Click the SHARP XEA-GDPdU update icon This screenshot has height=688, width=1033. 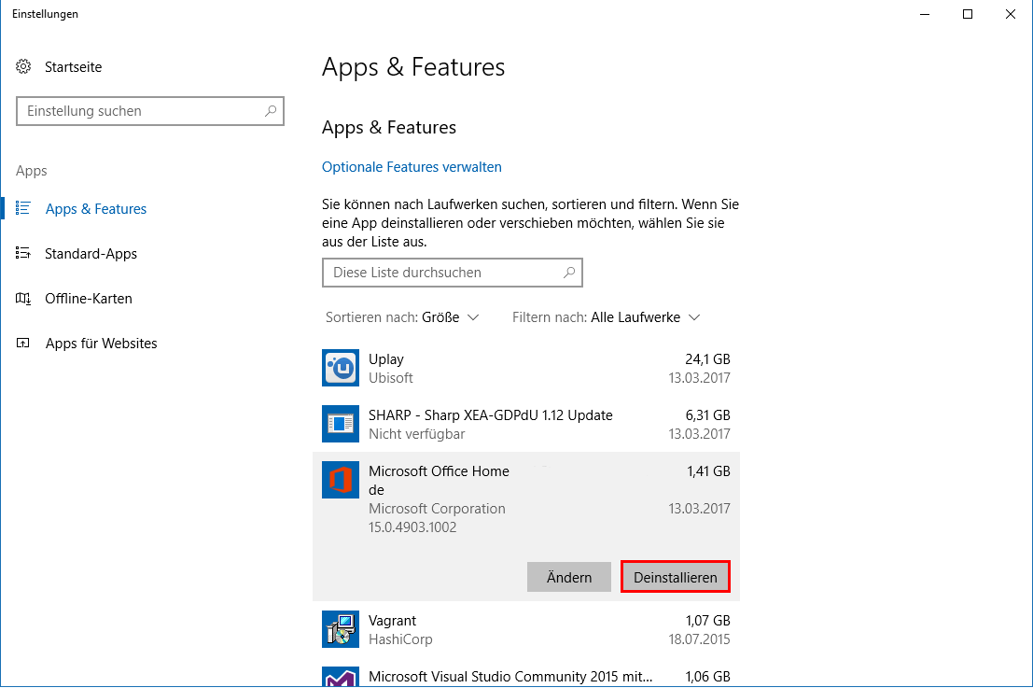coord(341,424)
